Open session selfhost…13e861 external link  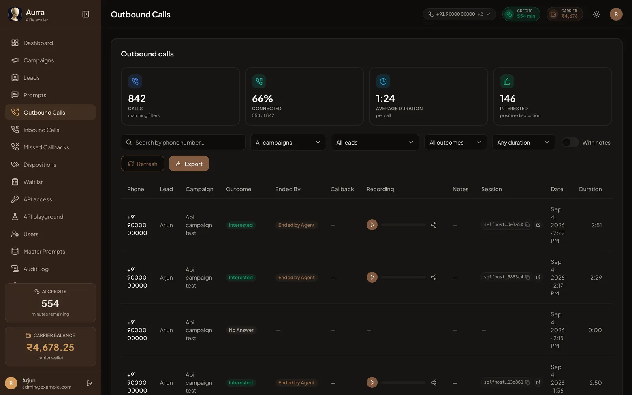(x=538, y=382)
